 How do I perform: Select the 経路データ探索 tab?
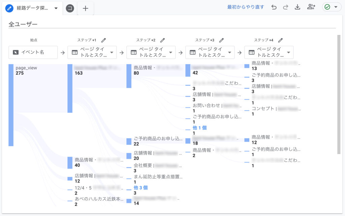coord(32,8)
